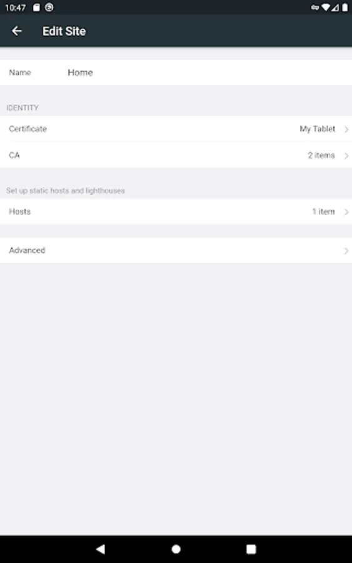
Task: Tap the SD card notification icon
Action: 36,7
